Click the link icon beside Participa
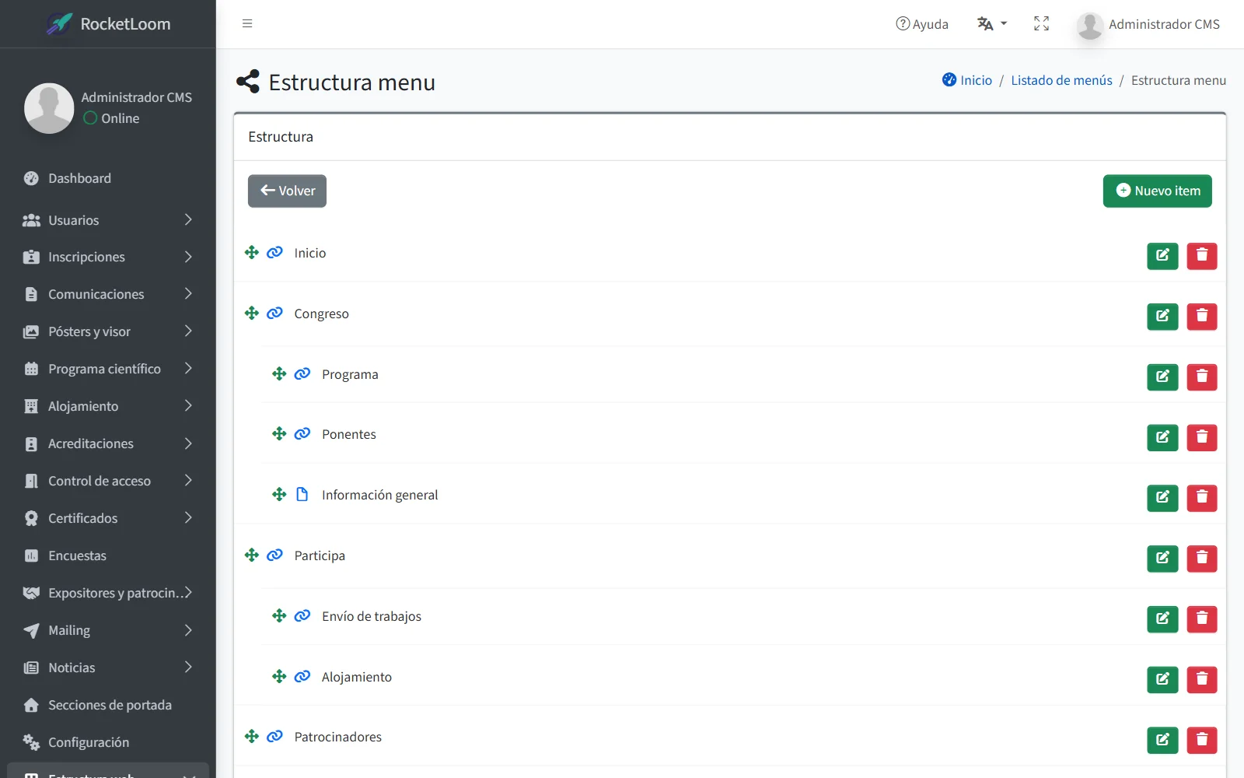 point(274,555)
